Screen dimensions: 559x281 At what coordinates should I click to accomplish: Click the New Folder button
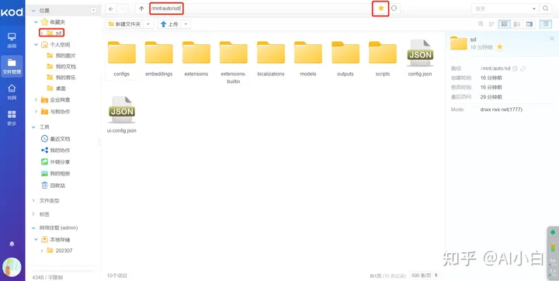[125, 24]
